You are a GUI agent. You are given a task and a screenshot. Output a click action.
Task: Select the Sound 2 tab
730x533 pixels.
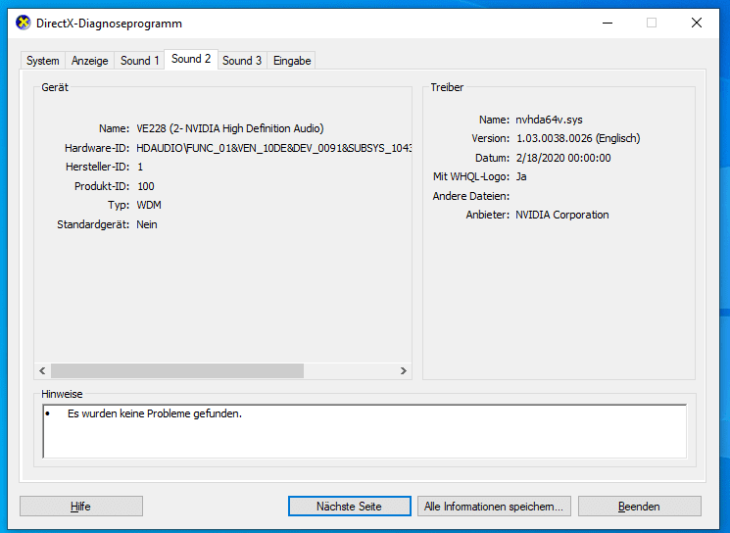pos(191,59)
